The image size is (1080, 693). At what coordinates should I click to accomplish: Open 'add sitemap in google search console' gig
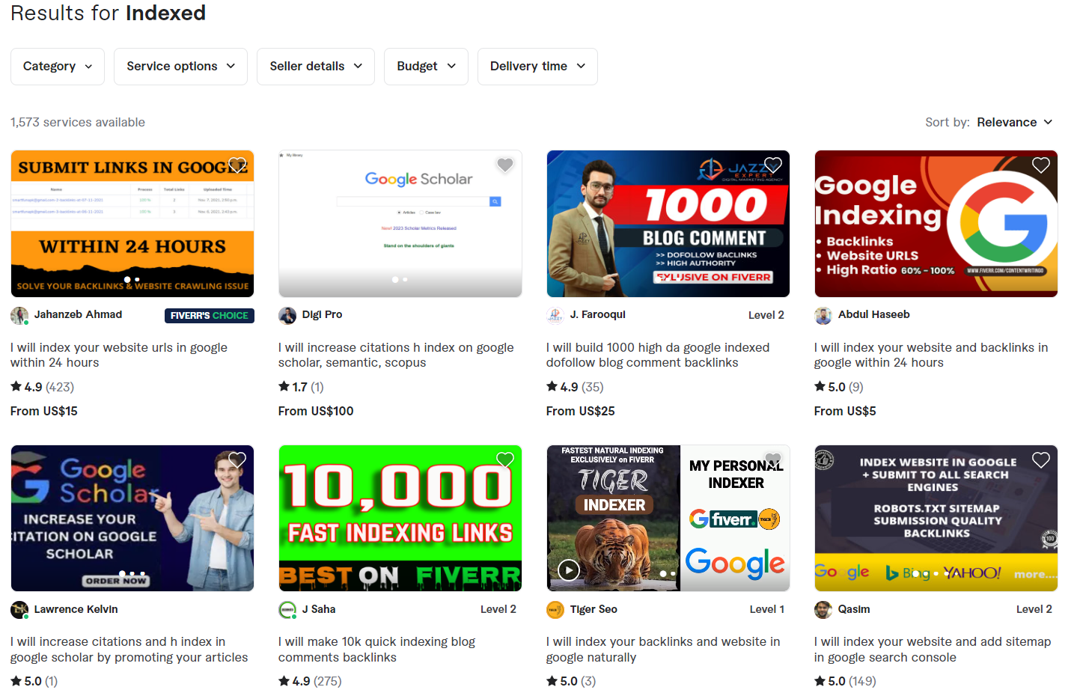[933, 650]
